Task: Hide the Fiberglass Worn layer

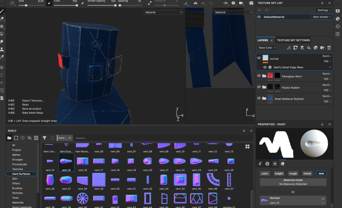Action: coord(259,76)
